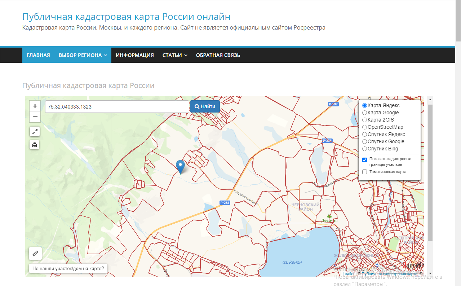The width and height of the screenshot is (461, 286).
Task: Select Карта Google base layer
Action: (x=365, y=113)
